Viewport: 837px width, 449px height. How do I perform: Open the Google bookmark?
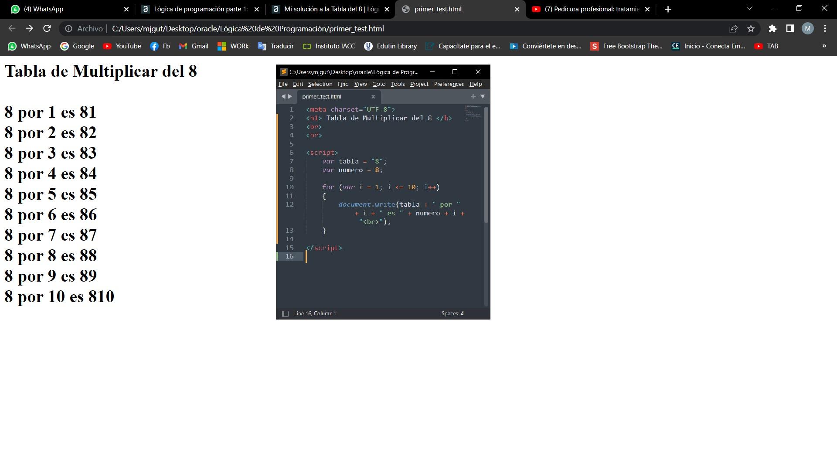pyautogui.click(x=77, y=46)
